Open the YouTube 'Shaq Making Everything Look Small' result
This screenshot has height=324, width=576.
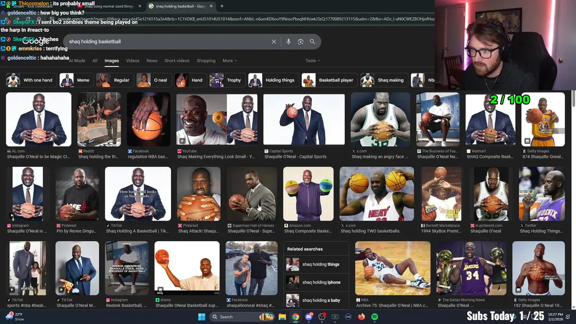[217, 120]
